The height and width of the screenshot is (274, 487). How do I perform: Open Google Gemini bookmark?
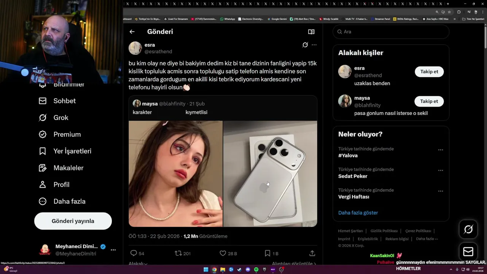coord(277,19)
